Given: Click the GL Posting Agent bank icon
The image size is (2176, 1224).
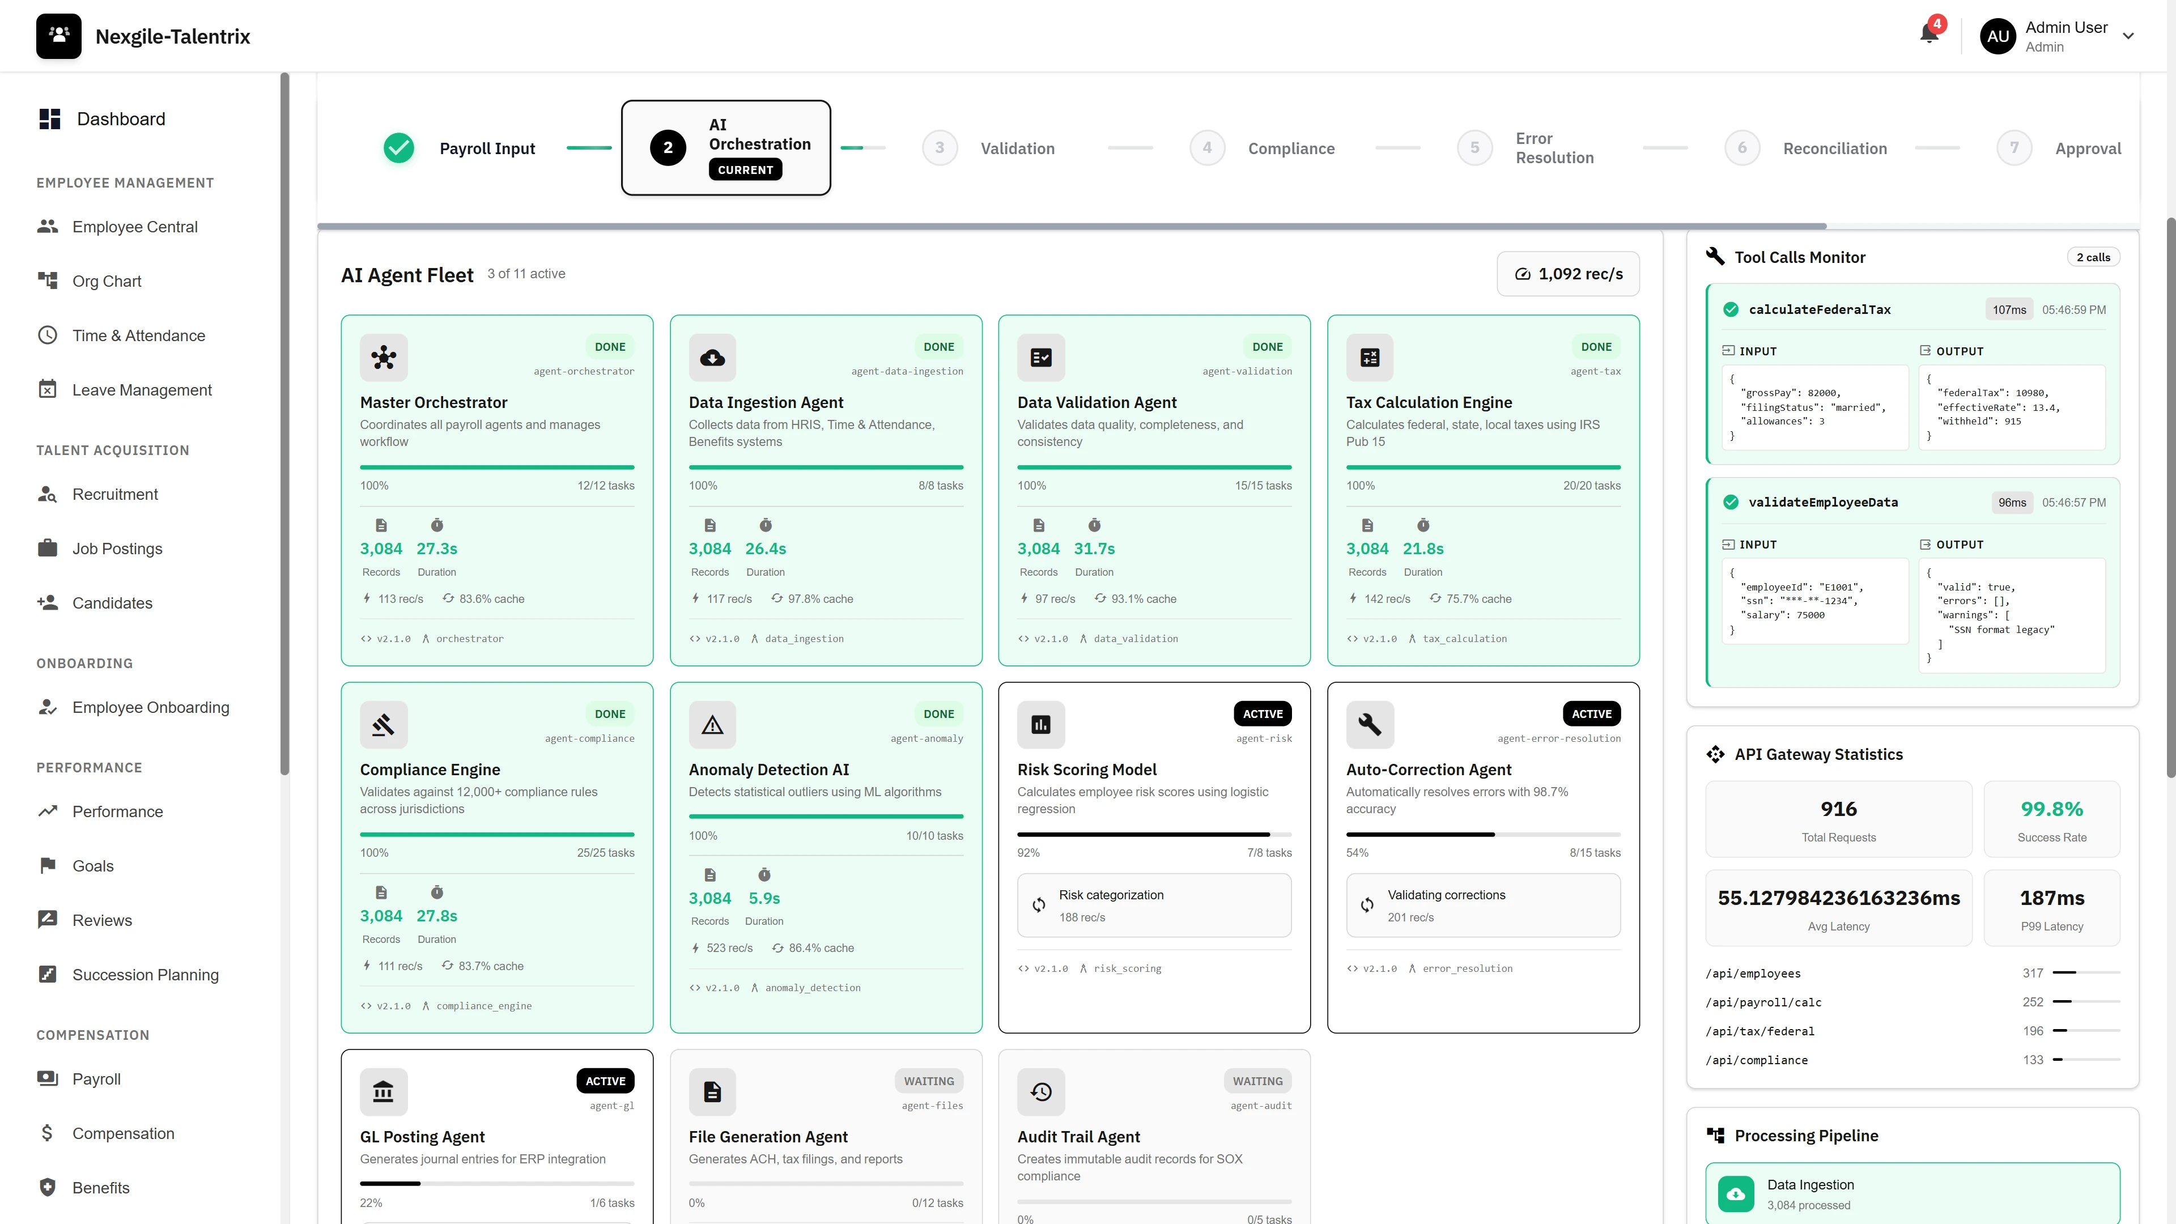Looking at the screenshot, I should pos(384,1091).
